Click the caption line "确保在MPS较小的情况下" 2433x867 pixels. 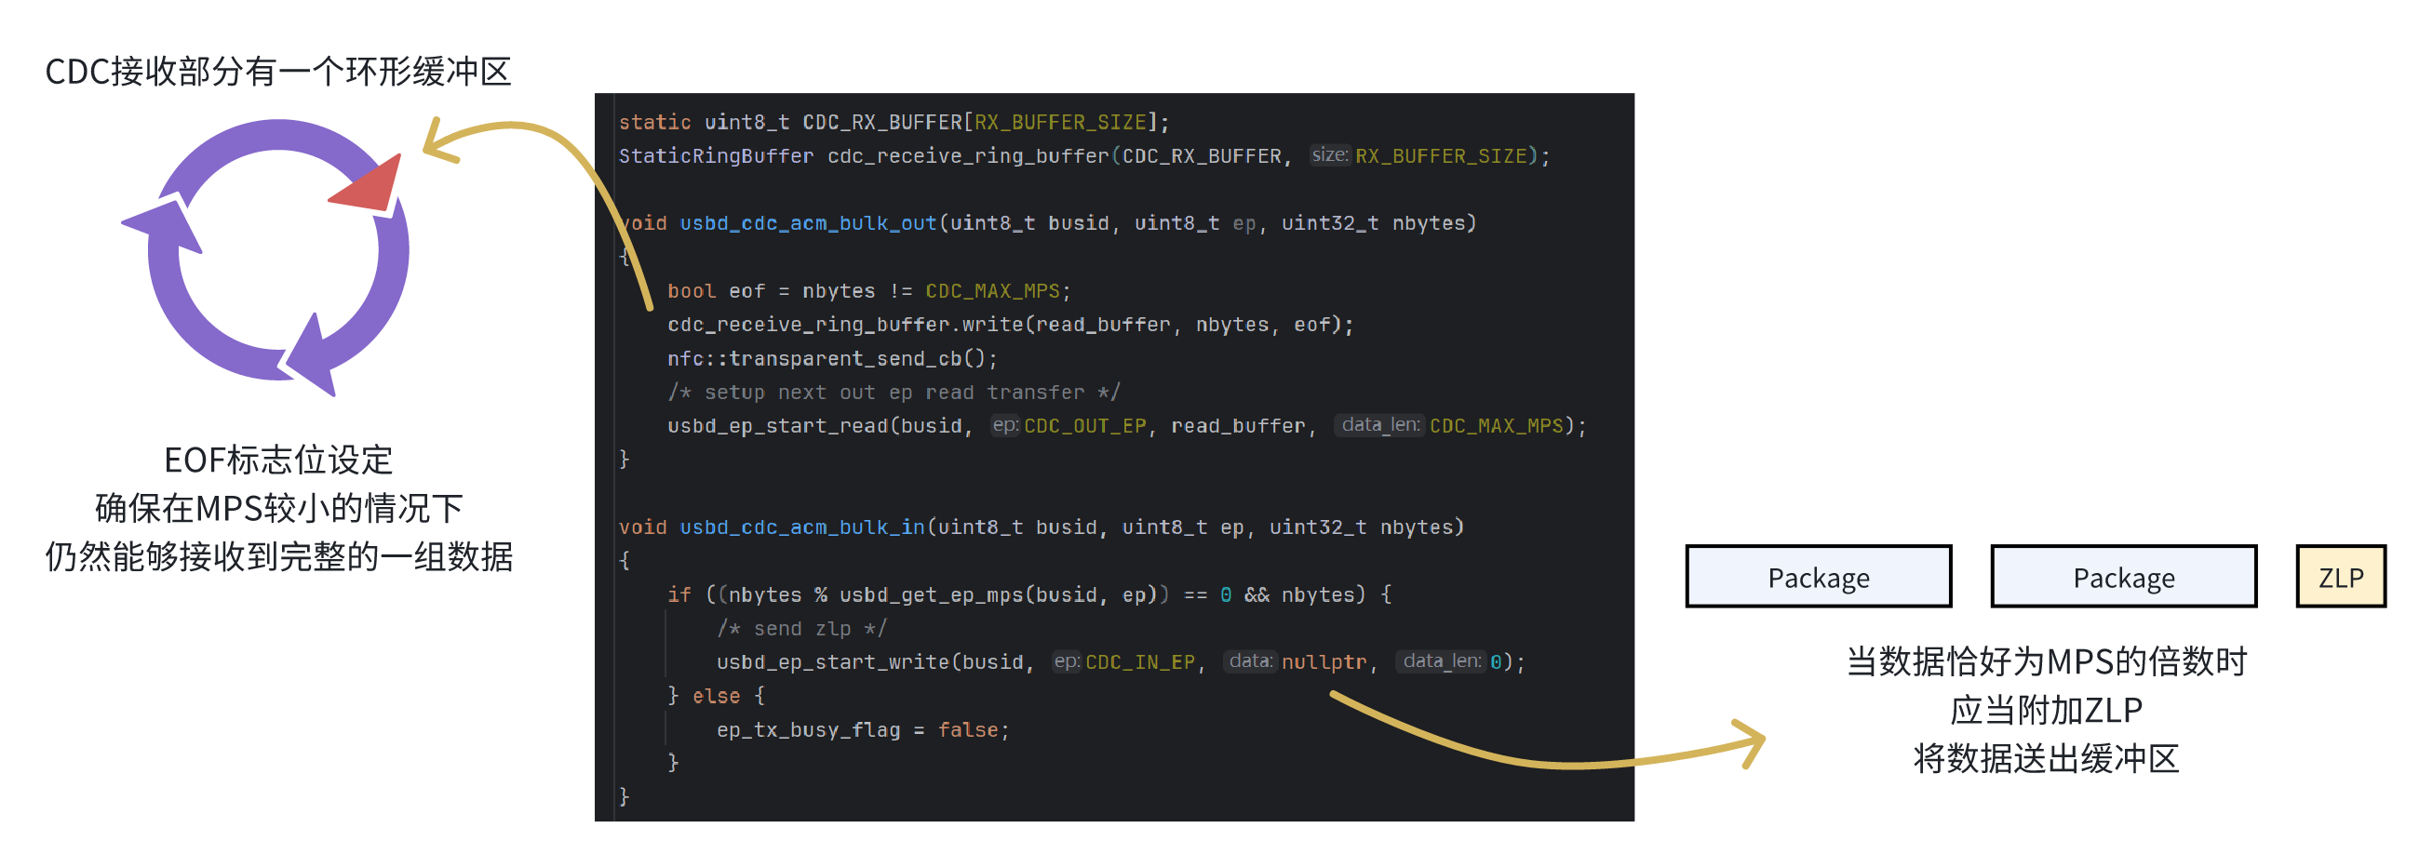coord(278,508)
